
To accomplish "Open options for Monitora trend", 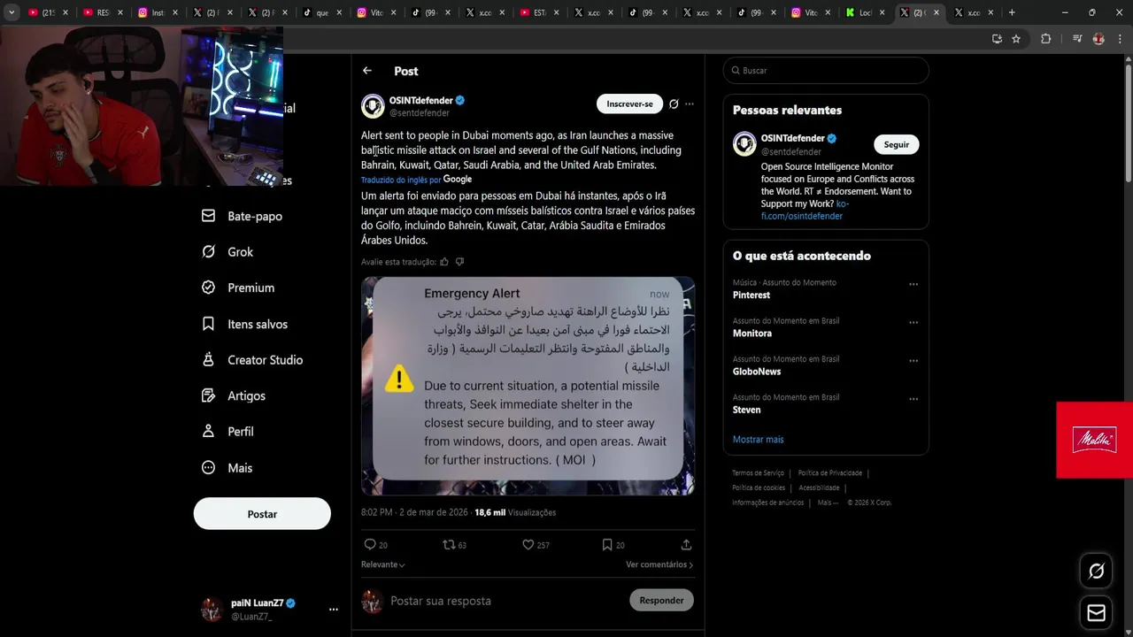I will [913, 323].
